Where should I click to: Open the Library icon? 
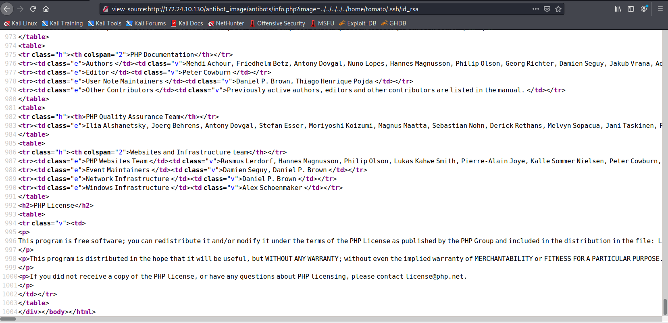click(618, 9)
